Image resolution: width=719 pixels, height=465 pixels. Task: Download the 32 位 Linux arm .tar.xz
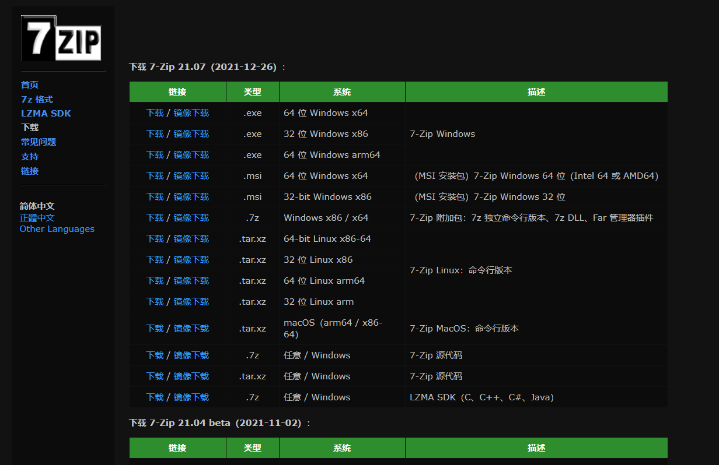click(x=155, y=302)
